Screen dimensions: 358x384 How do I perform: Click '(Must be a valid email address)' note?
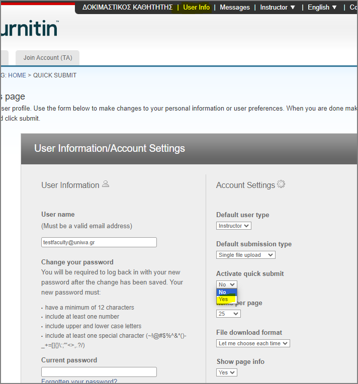click(x=87, y=226)
